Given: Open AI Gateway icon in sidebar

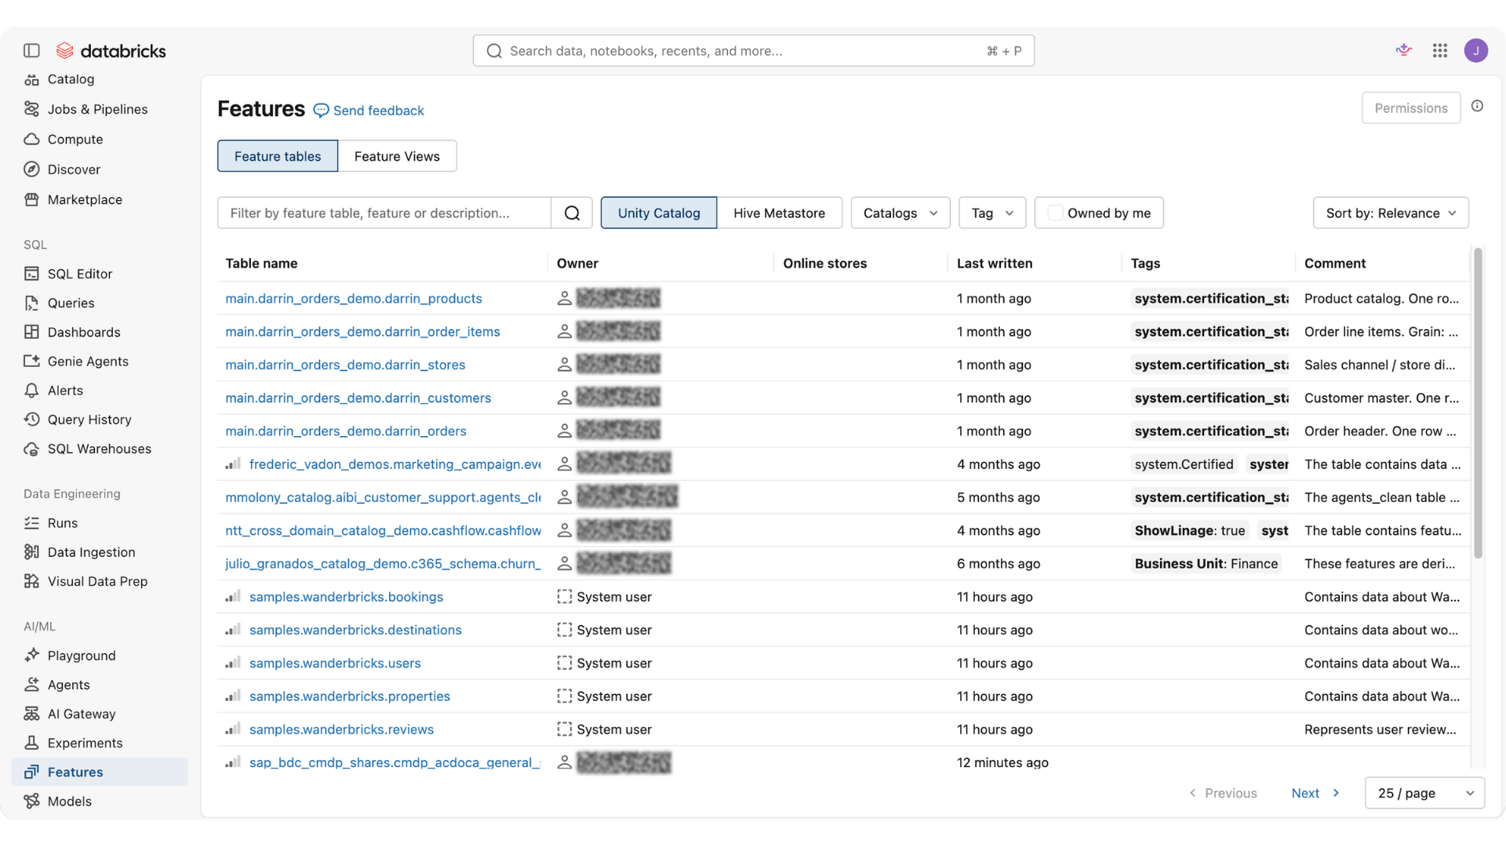Looking at the screenshot, I should 31,714.
